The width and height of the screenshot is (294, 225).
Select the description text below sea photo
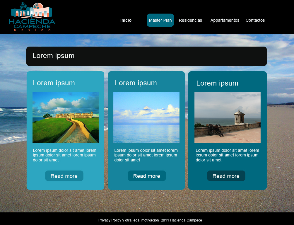coord(146,155)
